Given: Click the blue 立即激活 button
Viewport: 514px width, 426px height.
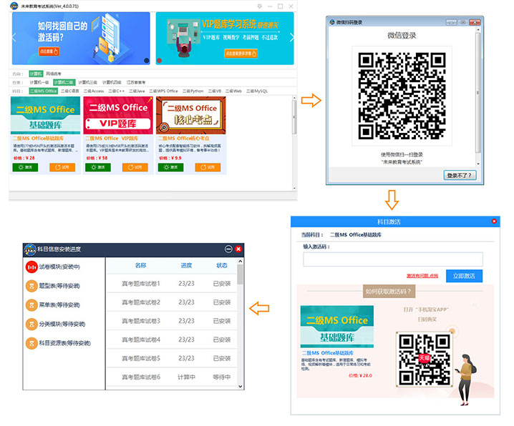Looking at the screenshot, I should pos(464,276).
